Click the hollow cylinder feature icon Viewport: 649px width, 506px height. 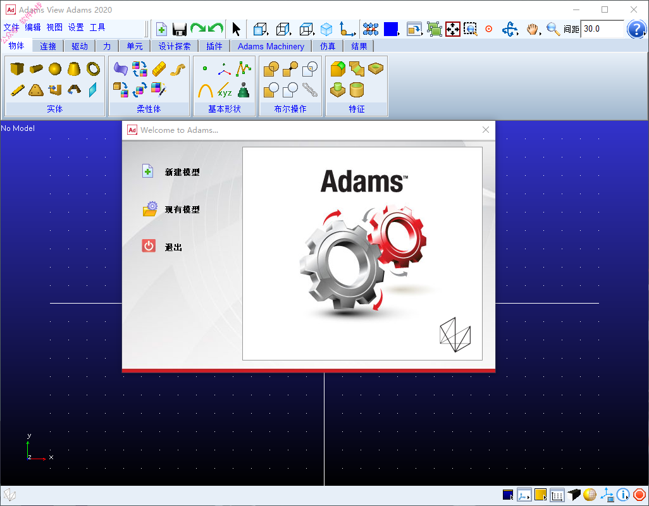pos(356,90)
